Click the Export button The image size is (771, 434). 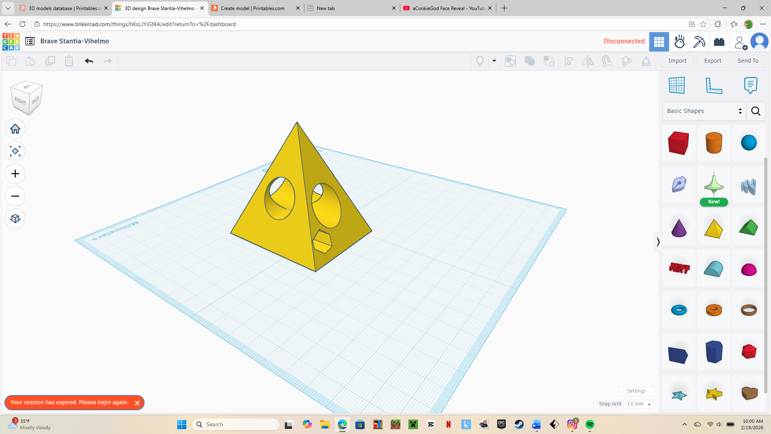[713, 61]
